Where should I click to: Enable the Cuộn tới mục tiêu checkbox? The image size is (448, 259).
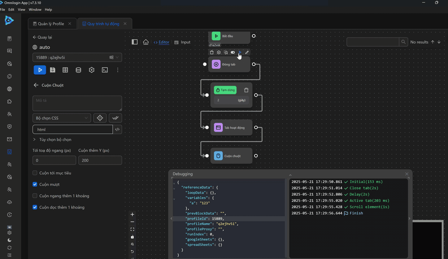click(x=35, y=173)
